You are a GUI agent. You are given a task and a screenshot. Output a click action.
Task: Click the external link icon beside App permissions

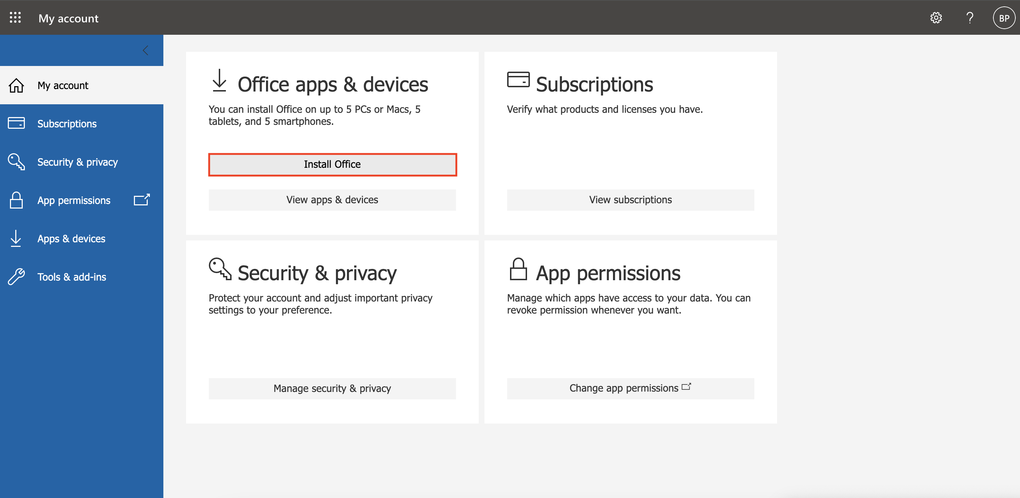click(x=142, y=200)
